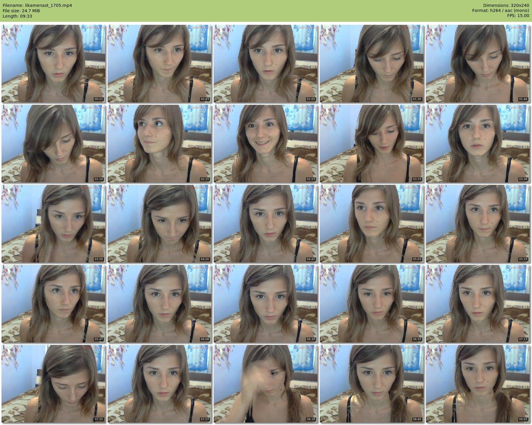Choose the frame stamped 08:40

(x=372, y=384)
